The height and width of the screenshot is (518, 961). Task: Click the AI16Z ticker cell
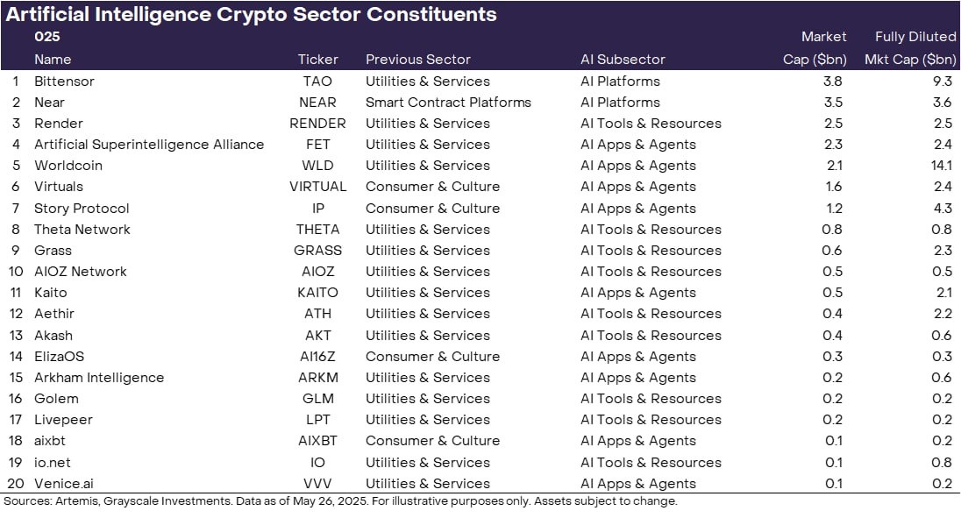[317, 357]
